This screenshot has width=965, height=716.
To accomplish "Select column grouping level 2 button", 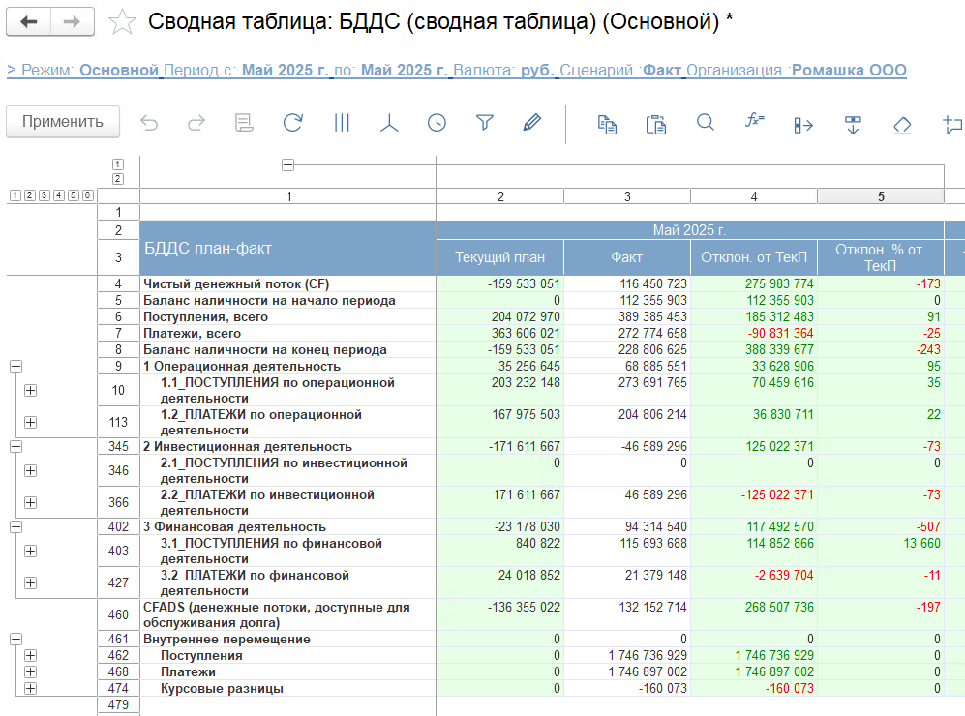I will point(118,179).
